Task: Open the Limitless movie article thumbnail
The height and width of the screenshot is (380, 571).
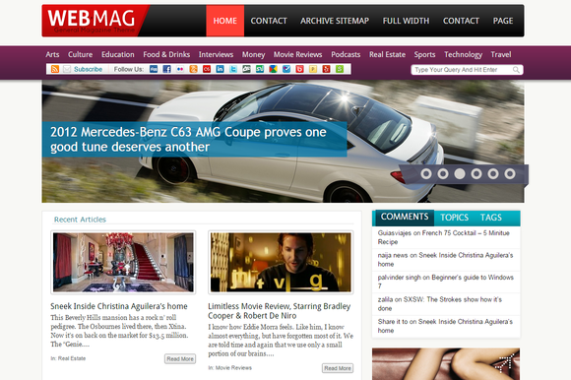Action: pos(281,262)
